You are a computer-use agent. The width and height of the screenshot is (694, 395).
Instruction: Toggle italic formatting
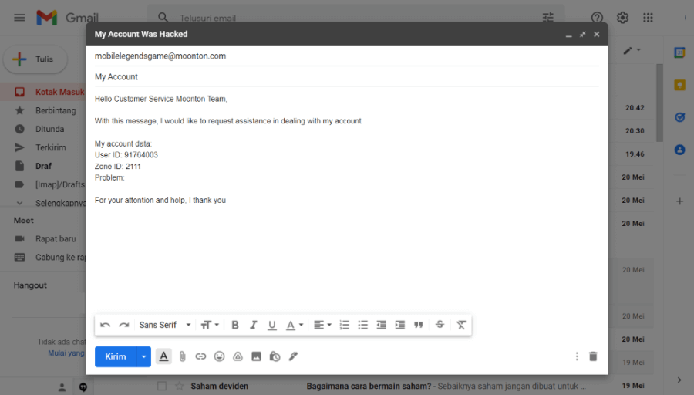(x=254, y=325)
